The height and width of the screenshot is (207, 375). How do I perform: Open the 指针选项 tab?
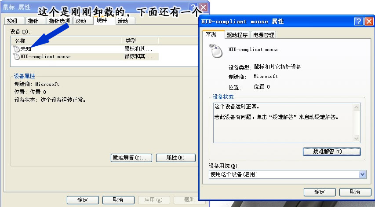click(x=59, y=21)
